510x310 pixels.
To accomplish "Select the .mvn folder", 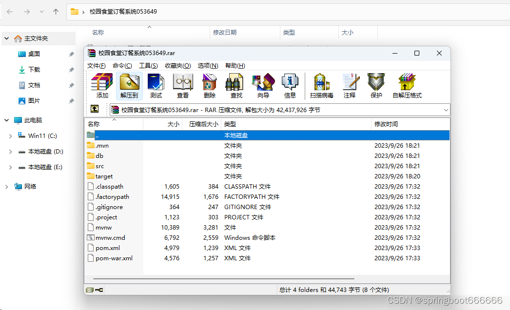I will (x=102, y=145).
